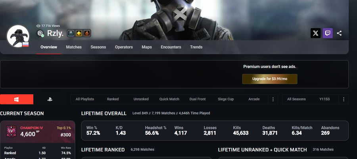Expand more seasons three-dot menu
This screenshot has width=357, height=159.
344,99
